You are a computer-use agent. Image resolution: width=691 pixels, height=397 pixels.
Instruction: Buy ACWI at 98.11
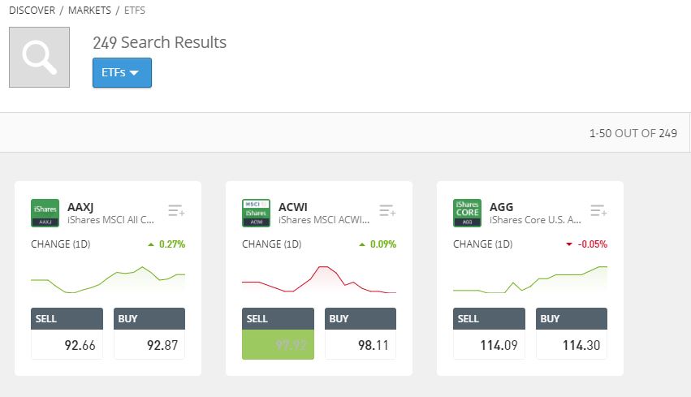point(361,334)
